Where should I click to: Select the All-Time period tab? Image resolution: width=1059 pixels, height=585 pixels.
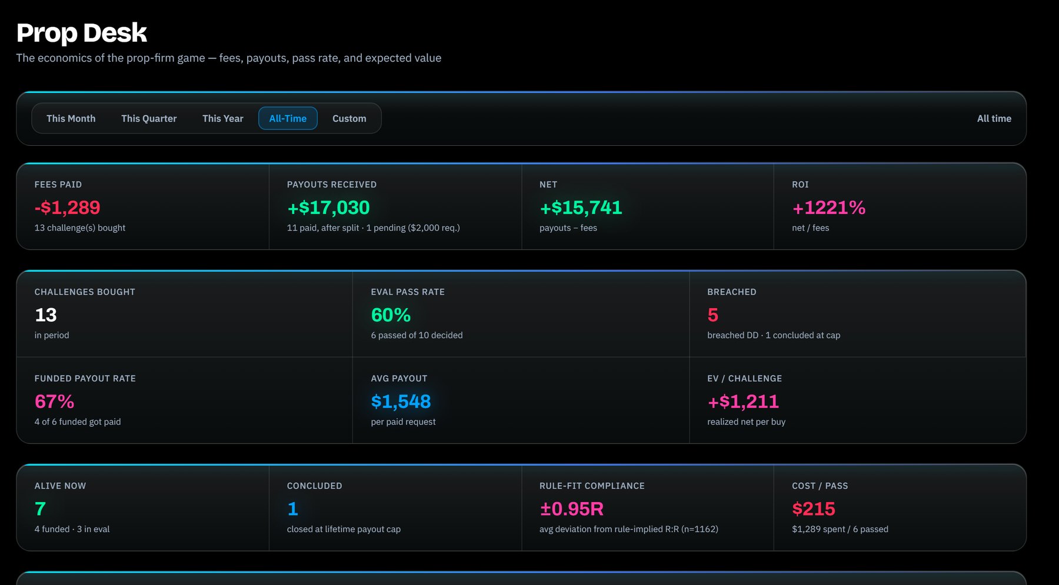point(288,118)
